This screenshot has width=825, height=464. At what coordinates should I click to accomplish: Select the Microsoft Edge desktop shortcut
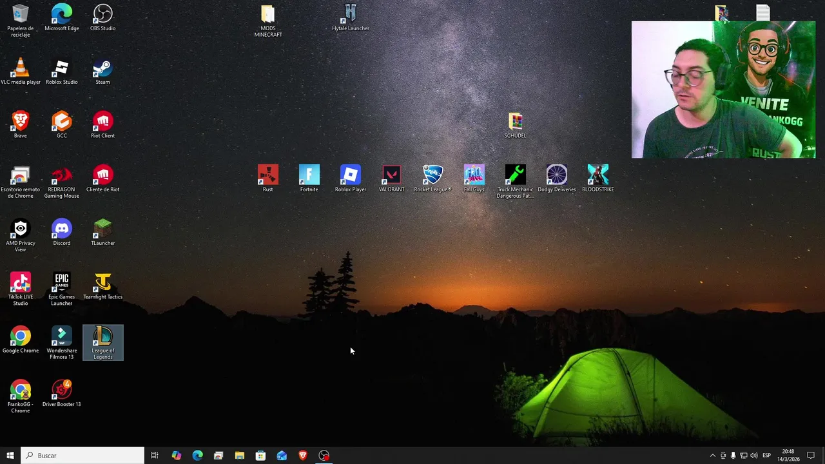[62, 17]
